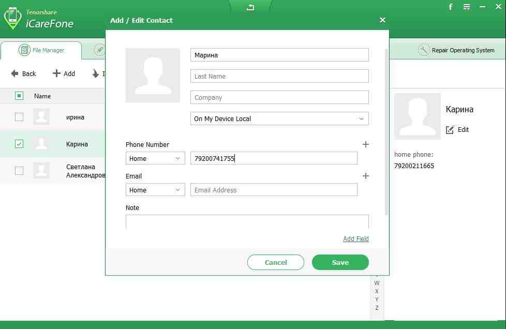Image resolution: width=506 pixels, height=329 pixels.
Task: Click the export arrow icon at top center
Action: point(250,7)
